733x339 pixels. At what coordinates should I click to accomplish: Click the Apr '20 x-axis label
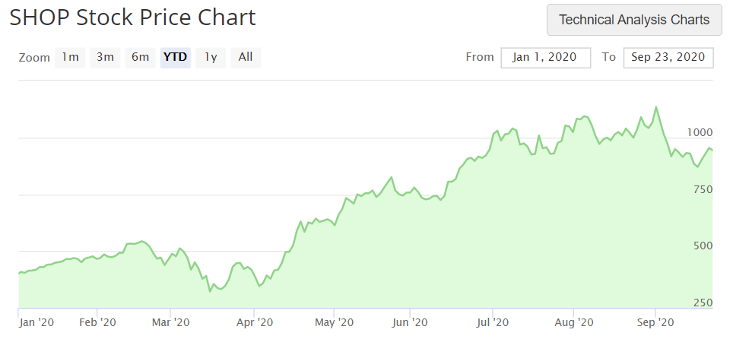tap(255, 322)
